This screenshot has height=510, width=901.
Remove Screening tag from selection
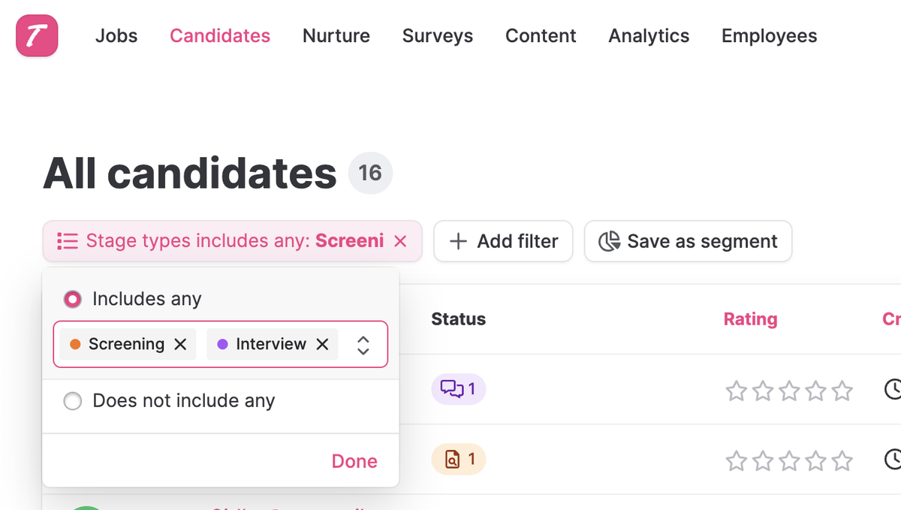pos(180,344)
